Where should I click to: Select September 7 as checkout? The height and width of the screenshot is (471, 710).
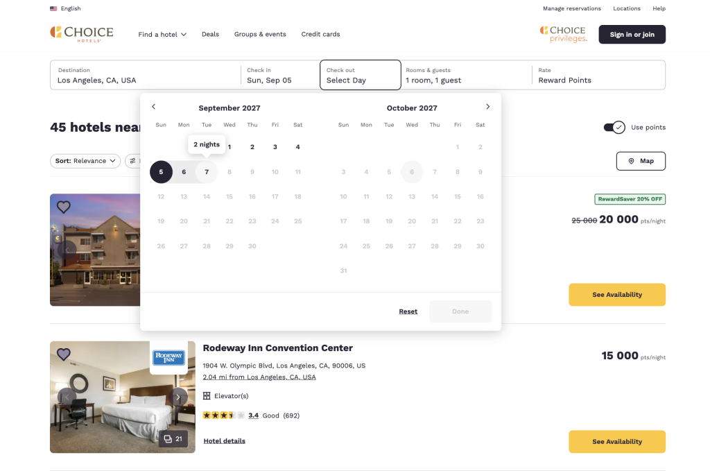207,172
